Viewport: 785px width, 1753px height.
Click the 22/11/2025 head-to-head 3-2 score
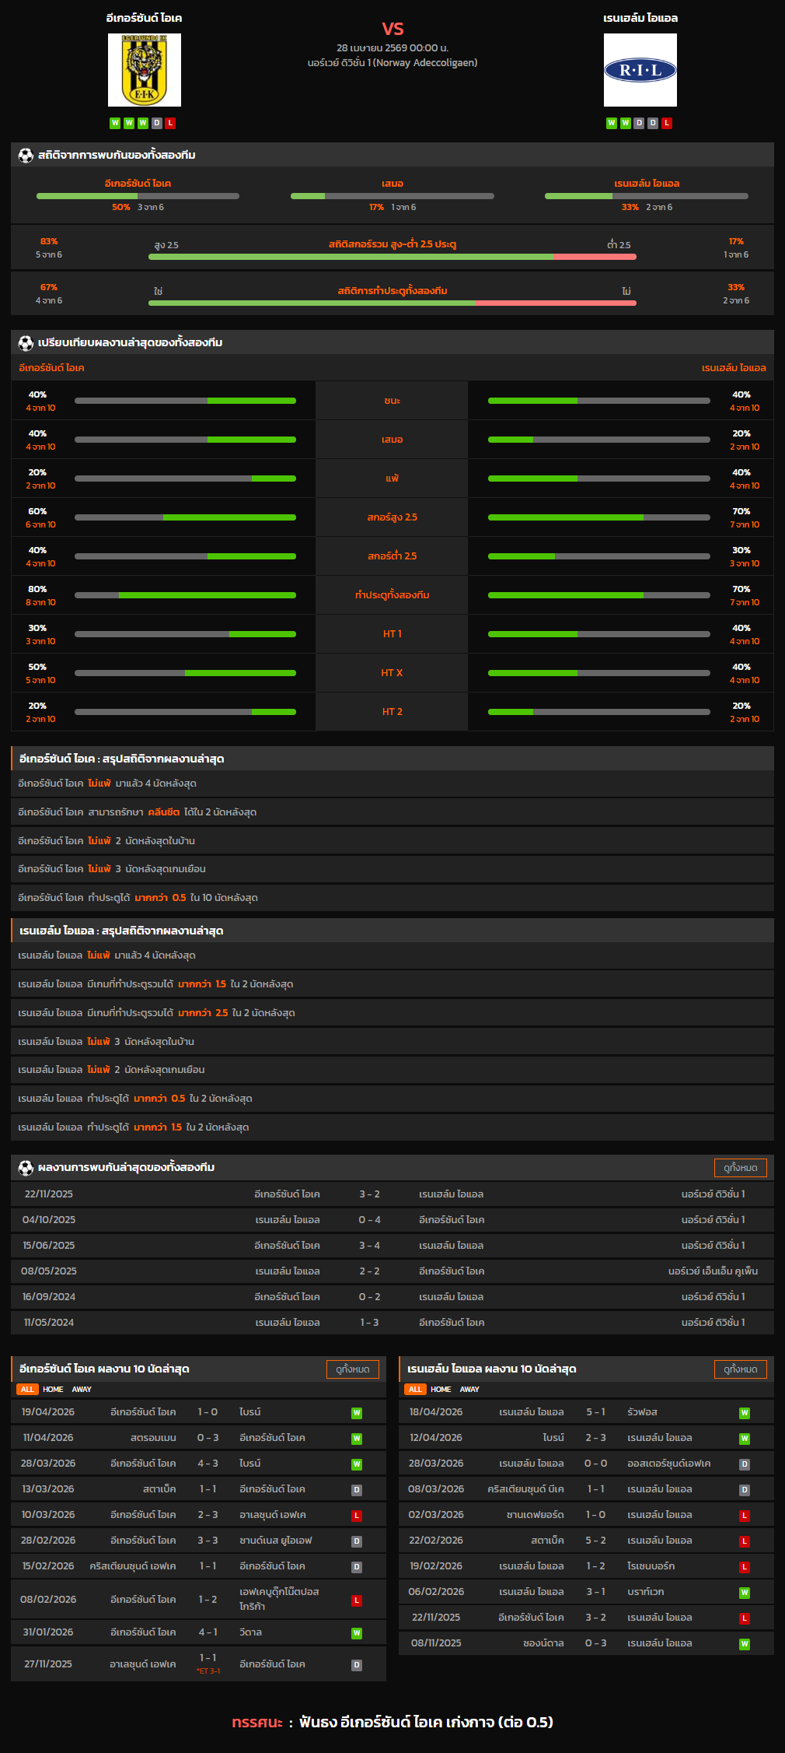[369, 1194]
